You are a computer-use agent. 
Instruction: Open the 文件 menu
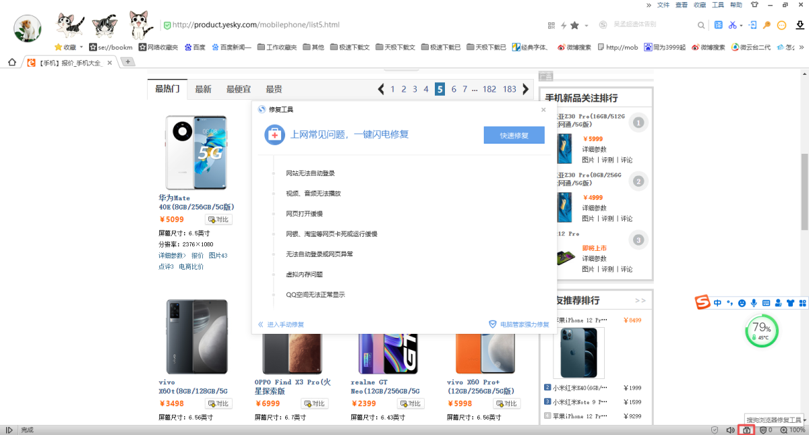tap(663, 5)
